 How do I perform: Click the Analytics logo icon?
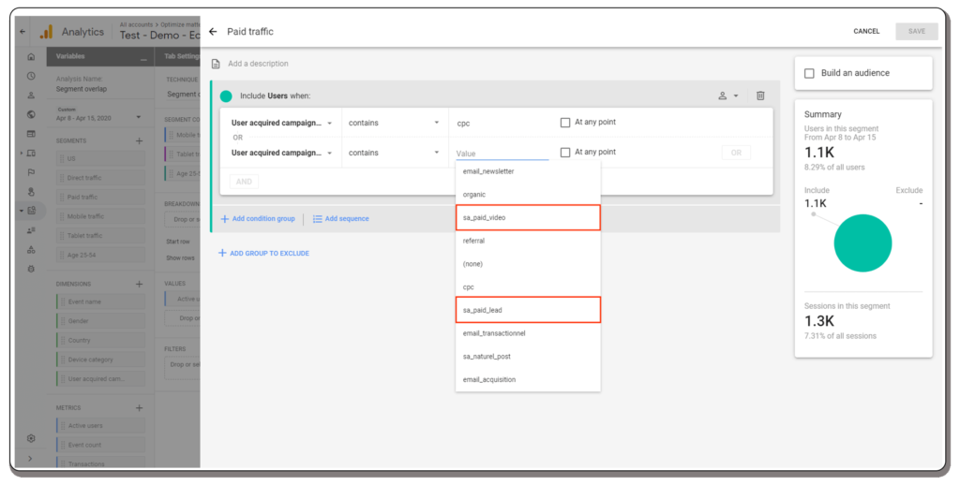(47, 32)
